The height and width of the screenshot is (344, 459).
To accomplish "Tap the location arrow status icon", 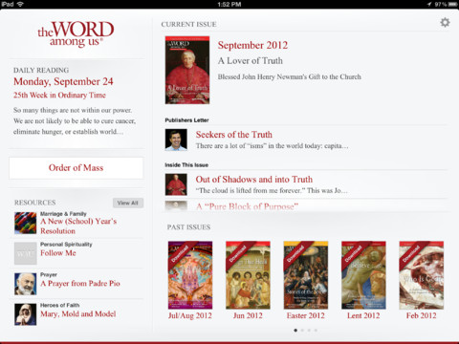I will (x=429, y=4).
